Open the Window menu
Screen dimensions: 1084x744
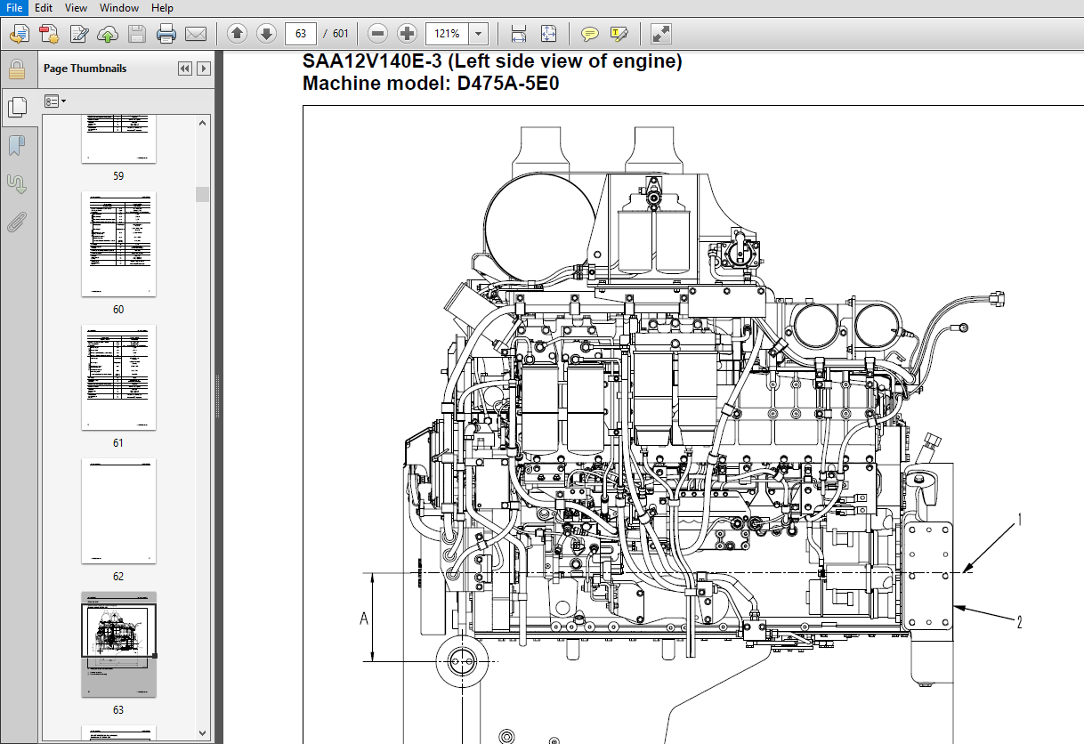tap(118, 8)
